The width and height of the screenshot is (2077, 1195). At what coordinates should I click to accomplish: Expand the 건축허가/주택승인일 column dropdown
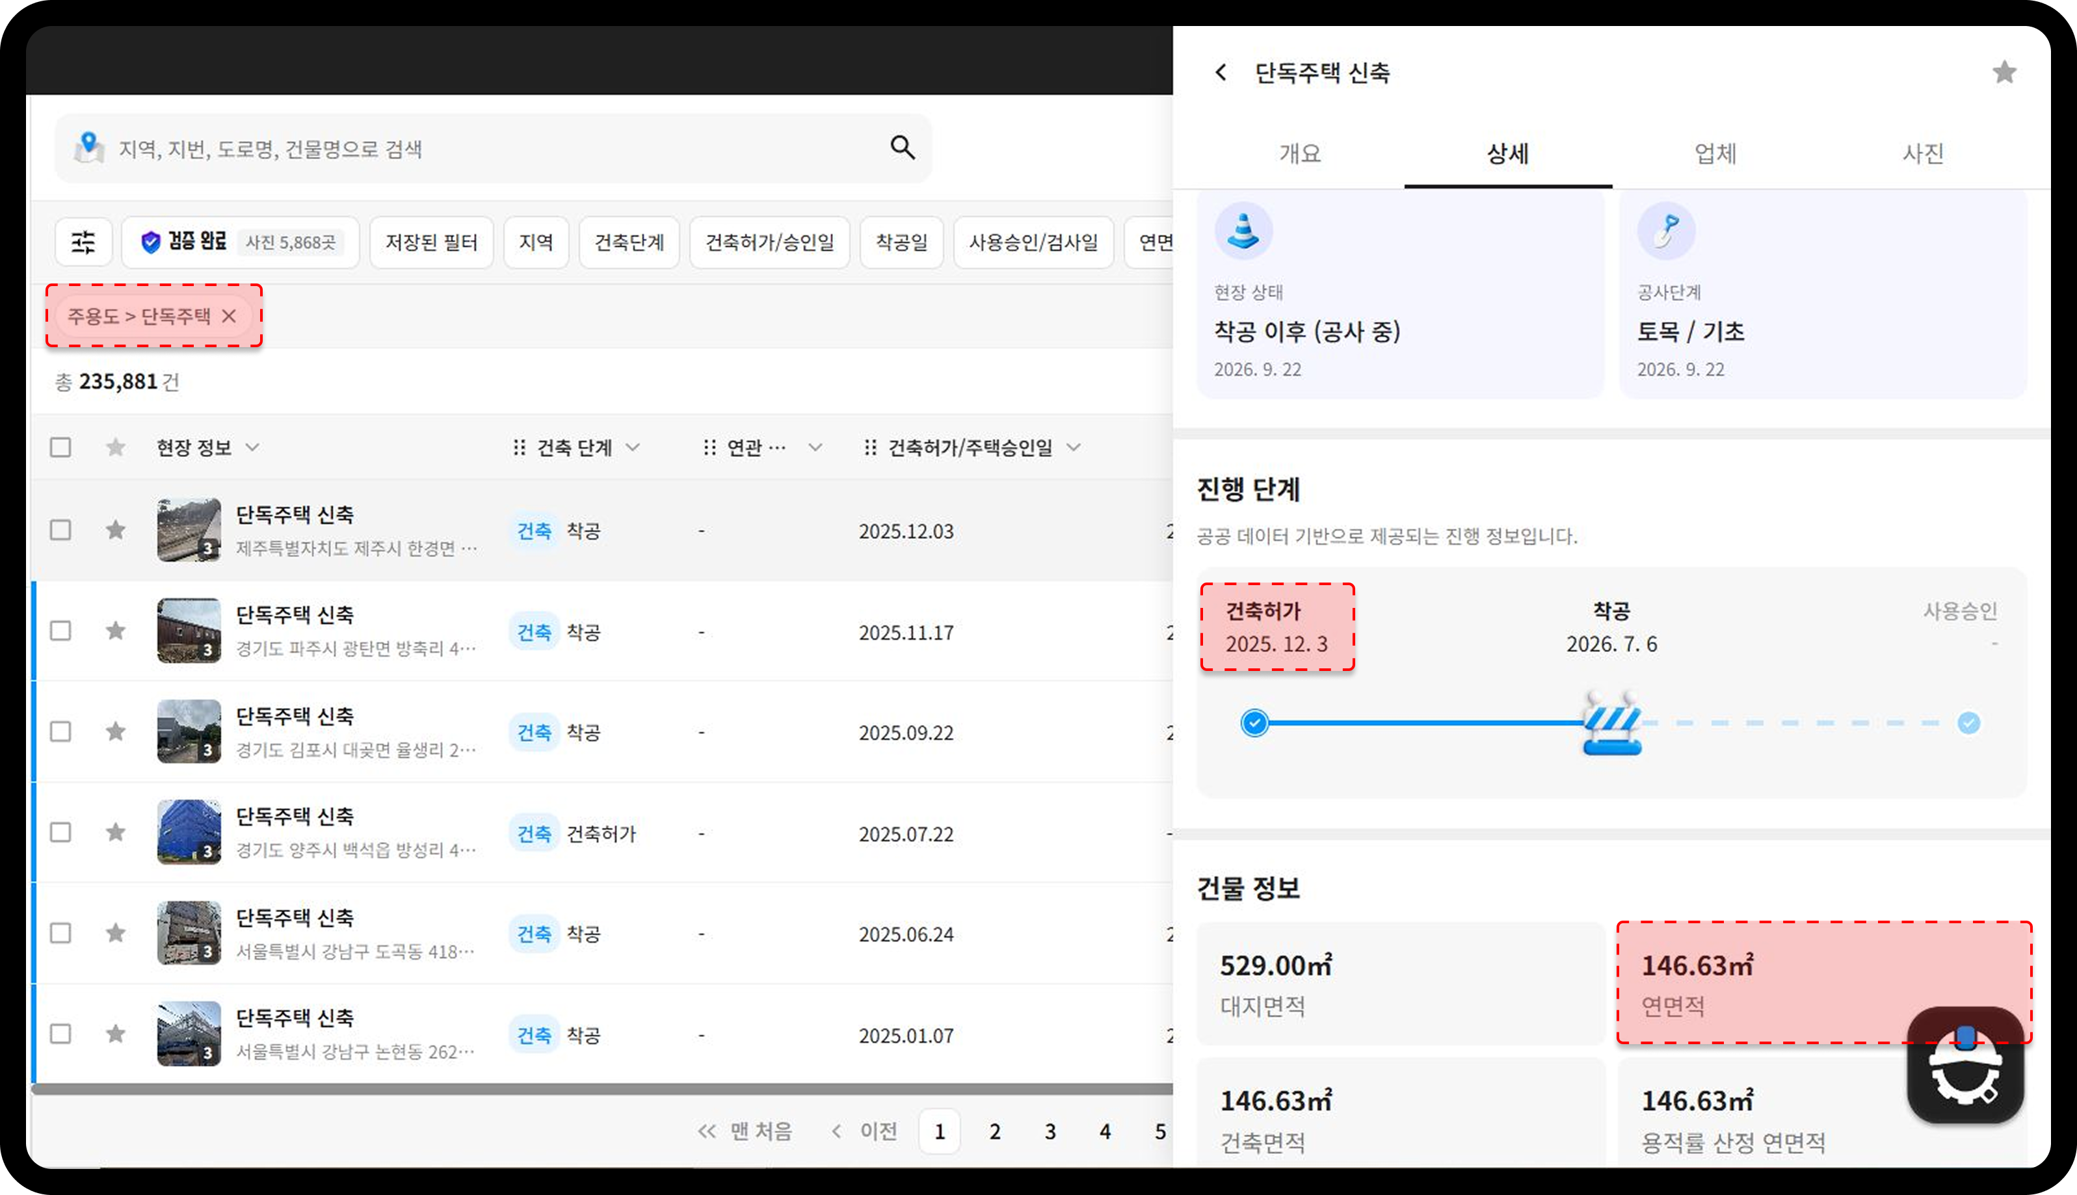point(1074,447)
